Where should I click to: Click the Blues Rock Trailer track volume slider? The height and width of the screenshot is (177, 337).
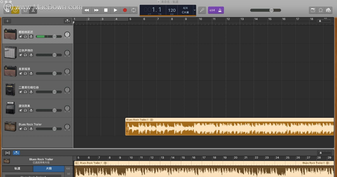point(49,129)
